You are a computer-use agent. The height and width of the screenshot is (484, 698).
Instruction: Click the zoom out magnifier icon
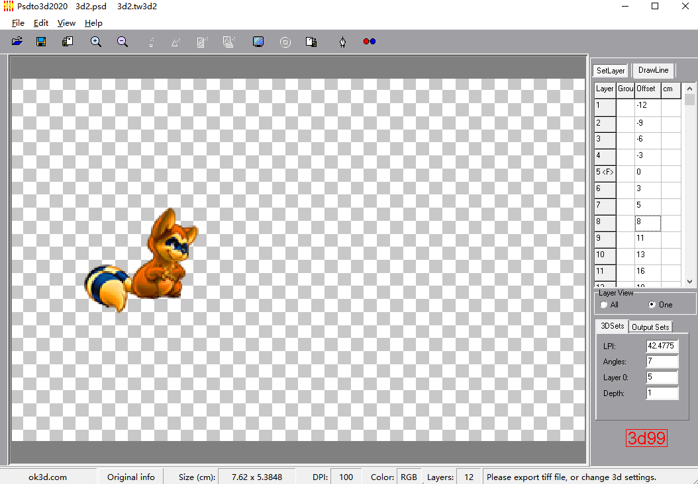pos(123,42)
